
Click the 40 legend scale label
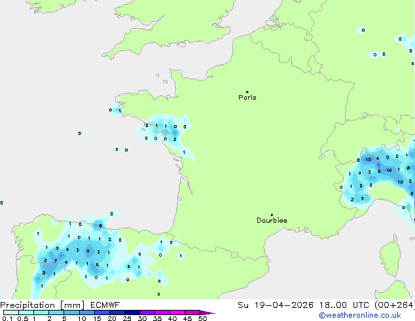point(172,318)
